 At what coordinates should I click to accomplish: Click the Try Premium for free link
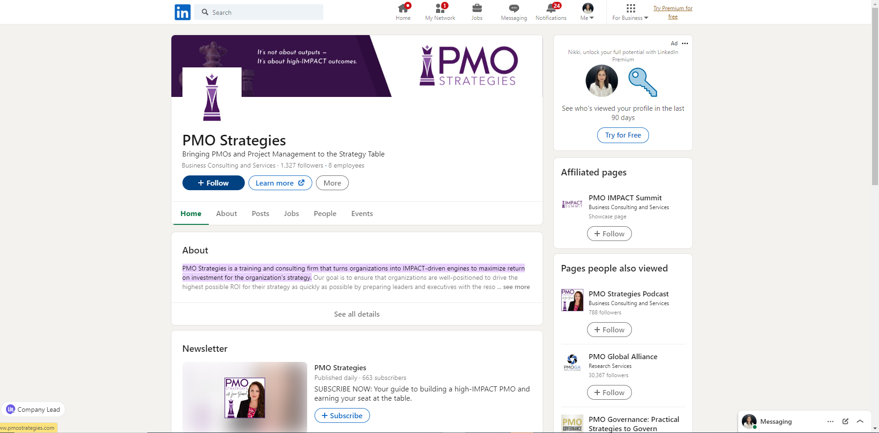click(673, 12)
